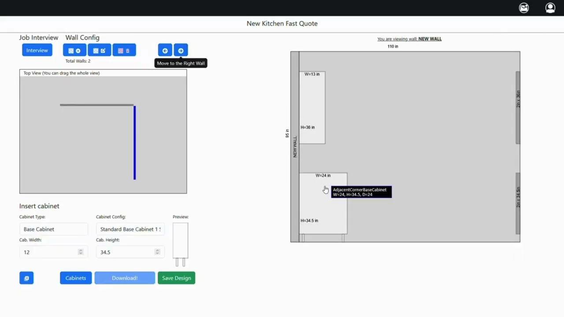Click the NEW WALL vertical side panel
The image size is (564, 317).
295,147
